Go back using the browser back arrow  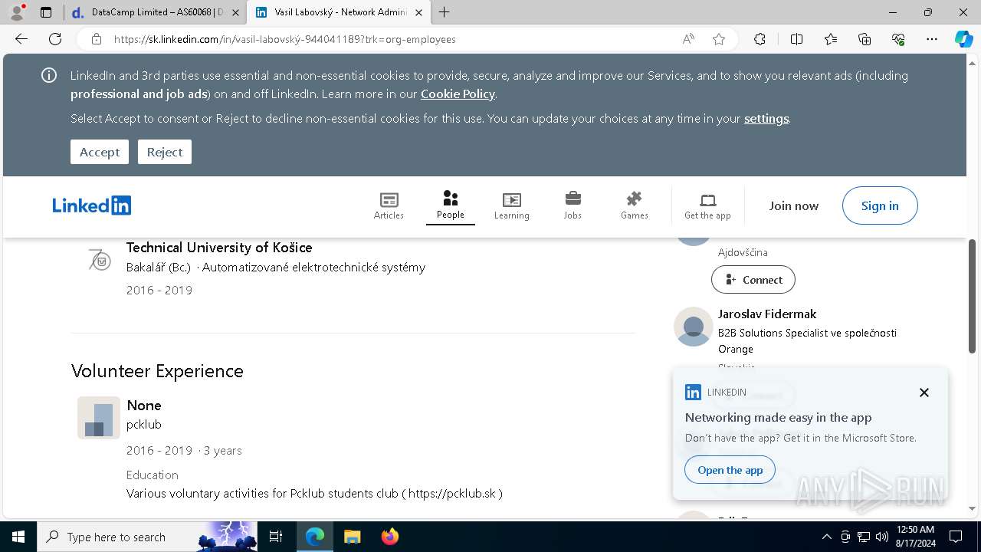(x=21, y=39)
